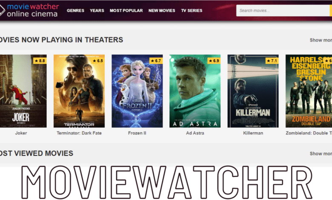Click the Joker title link
Viewport: 332px width, 200px height.
pyautogui.click(x=21, y=133)
